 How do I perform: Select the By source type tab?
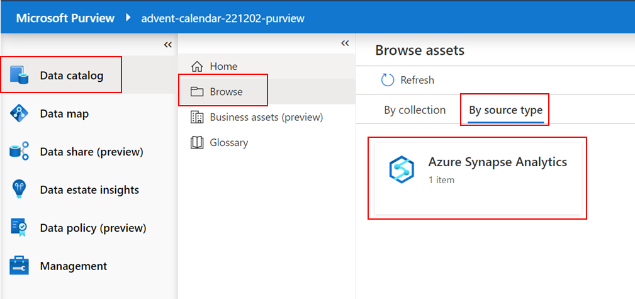(505, 110)
